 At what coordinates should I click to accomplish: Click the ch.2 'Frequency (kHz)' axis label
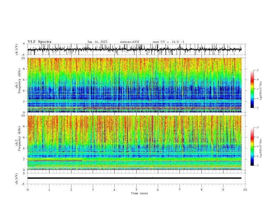(x=20, y=139)
